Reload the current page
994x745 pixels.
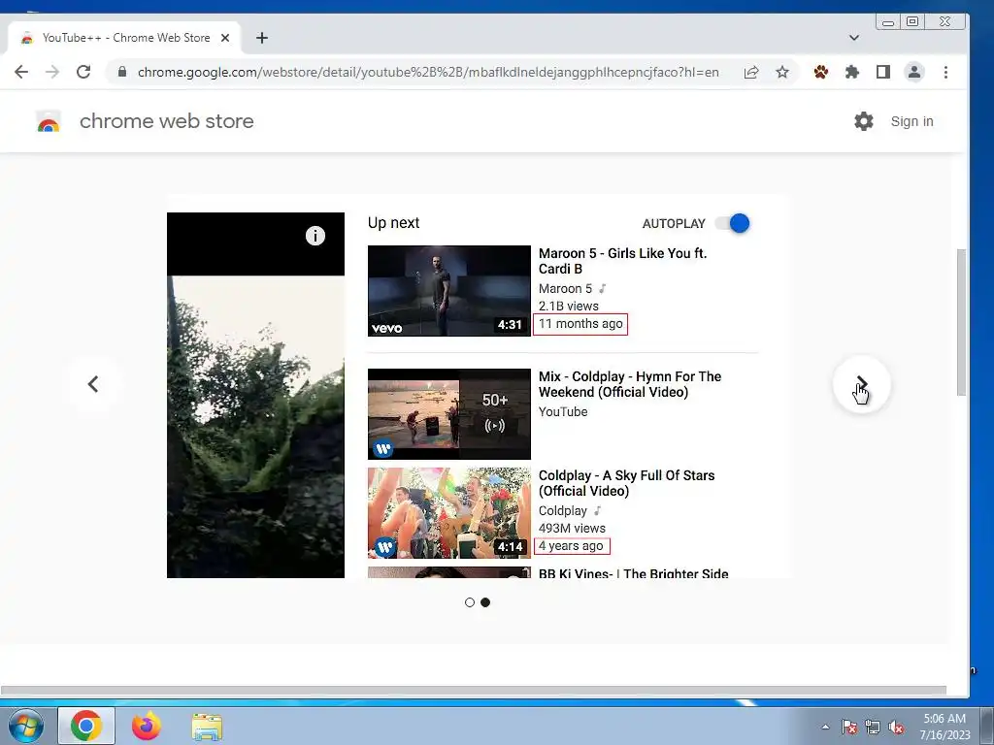[83, 72]
